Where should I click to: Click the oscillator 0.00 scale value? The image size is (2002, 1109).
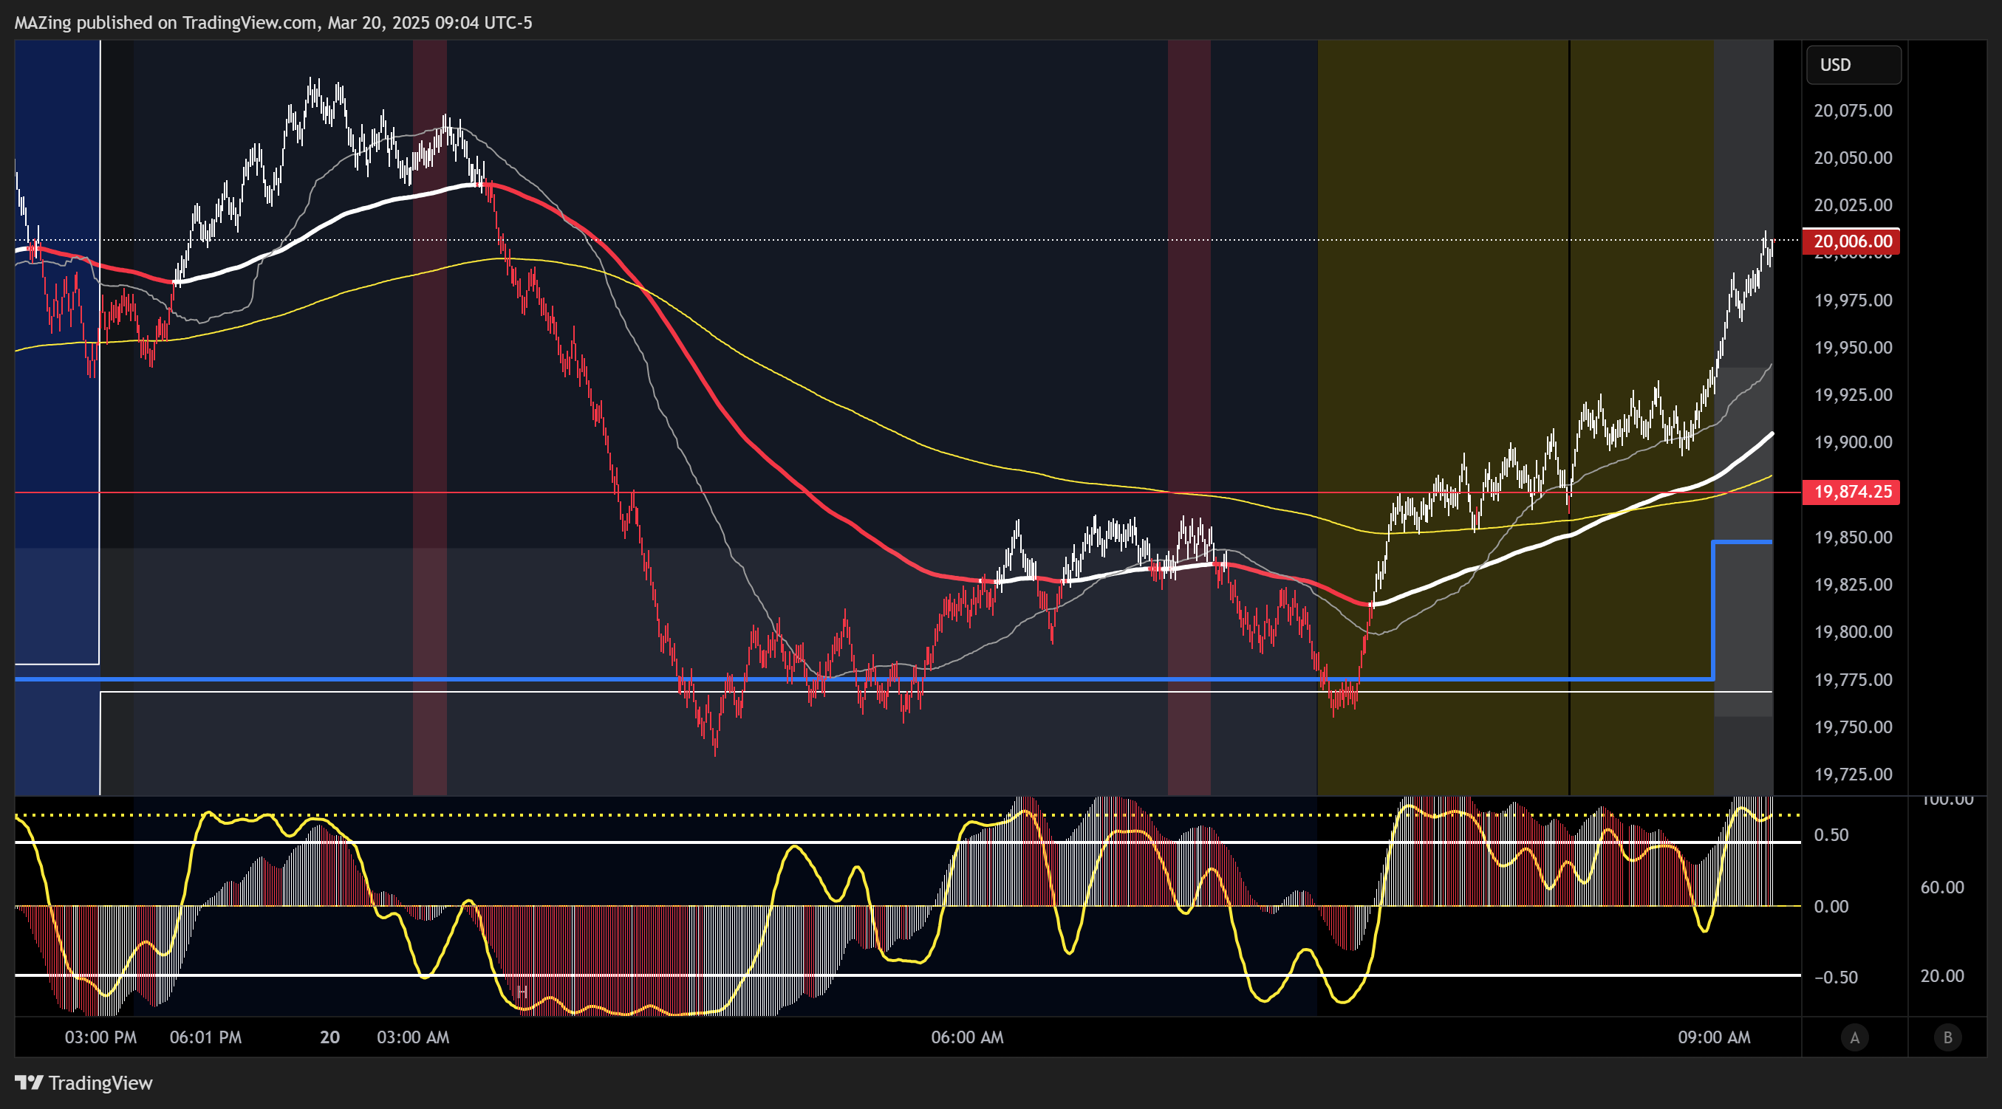(1831, 906)
